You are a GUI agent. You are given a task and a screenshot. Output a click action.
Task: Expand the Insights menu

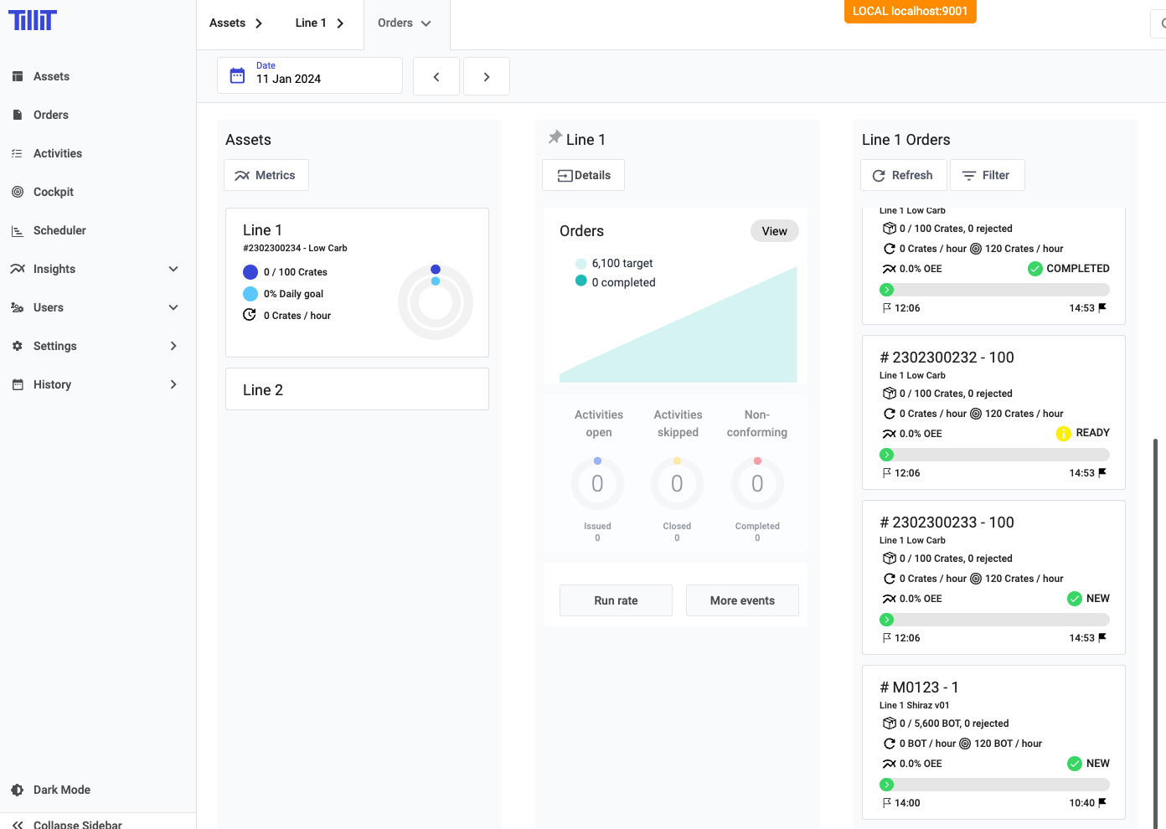[173, 269]
